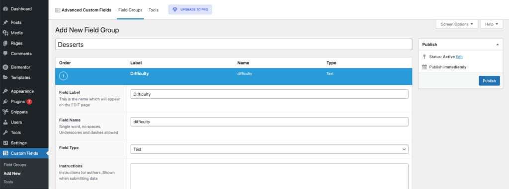Expand the Screen Options panel
The width and height of the screenshot is (509, 189).
(x=457, y=24)
